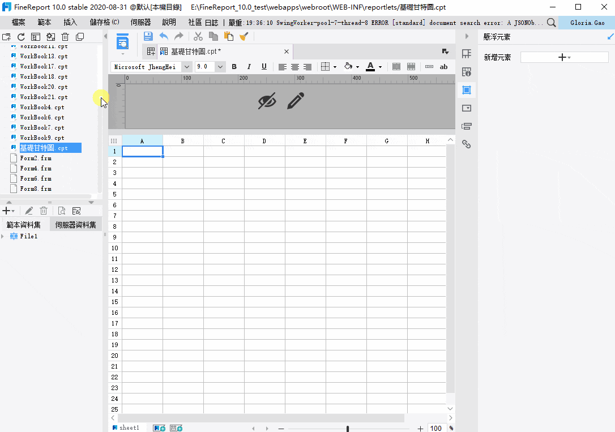Toggle underline formatting

(x=264, y=67)
